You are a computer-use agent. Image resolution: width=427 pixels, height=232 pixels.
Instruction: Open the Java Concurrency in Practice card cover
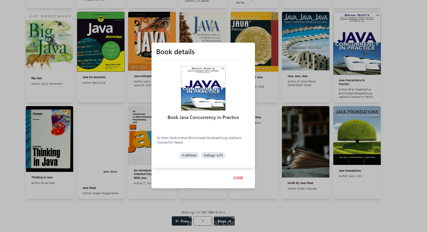357,43
